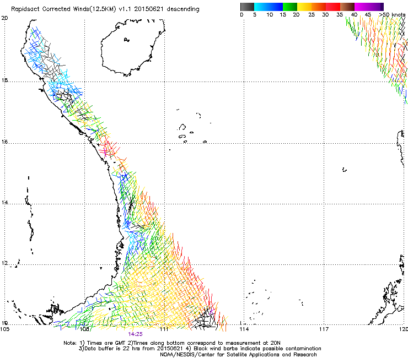408x358 pixels.
Task: Click the '16' latitude axis label
Action: tap(4, 142)
